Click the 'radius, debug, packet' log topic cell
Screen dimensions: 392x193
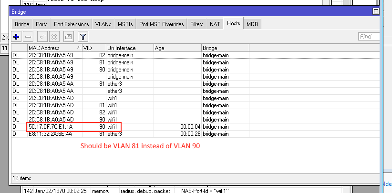click(145, 191)
